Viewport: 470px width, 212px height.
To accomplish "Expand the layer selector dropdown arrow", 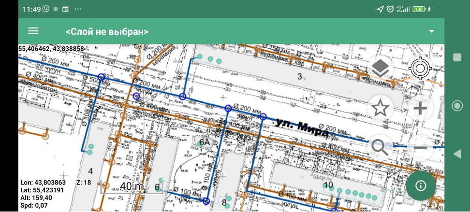I will 431,31.
